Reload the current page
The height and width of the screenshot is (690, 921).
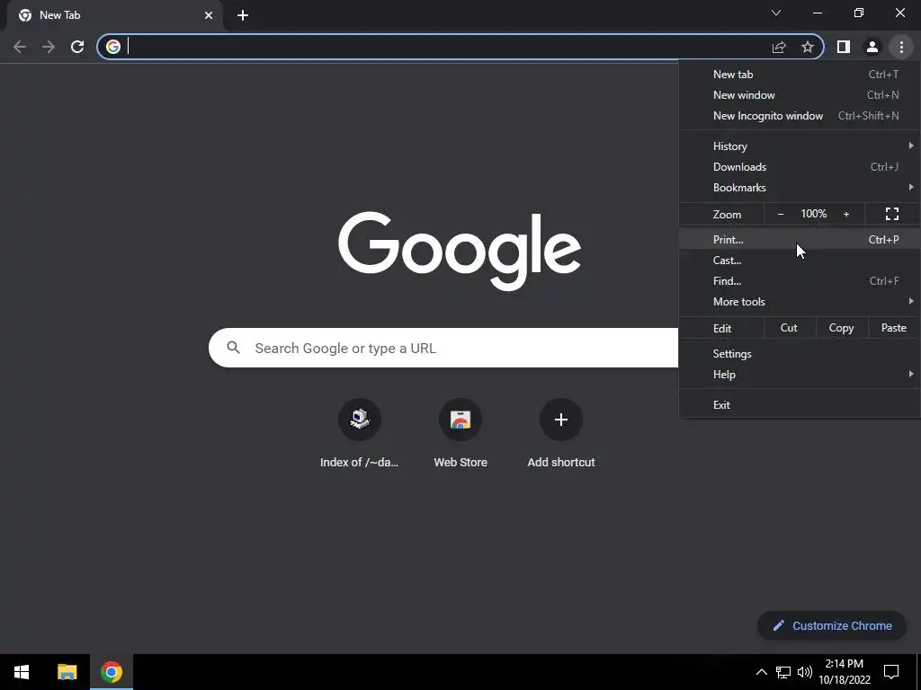click(x=77, y=47)
